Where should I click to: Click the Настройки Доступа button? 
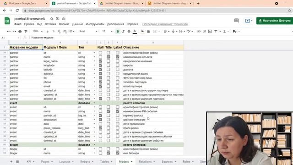point(275,21)
